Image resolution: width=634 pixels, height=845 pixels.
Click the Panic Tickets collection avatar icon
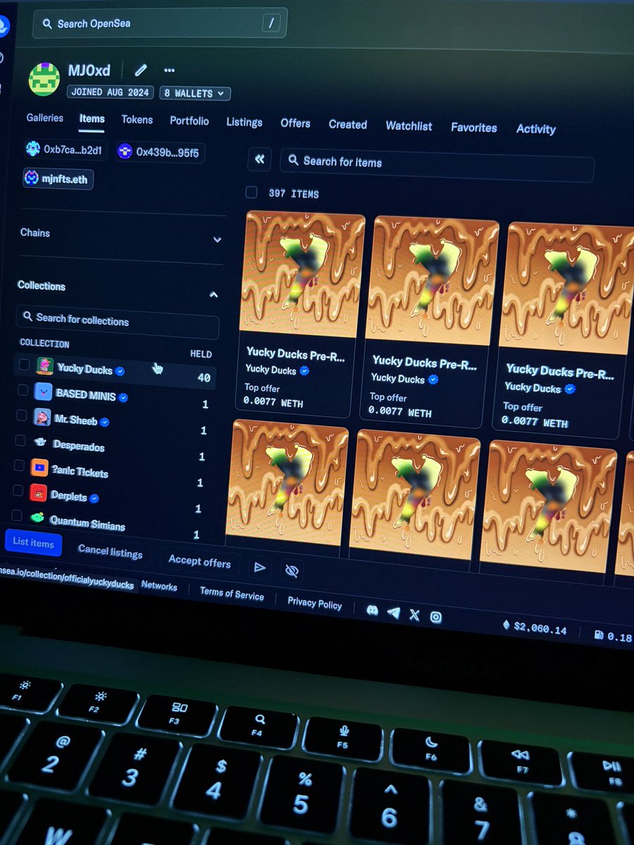39,468
